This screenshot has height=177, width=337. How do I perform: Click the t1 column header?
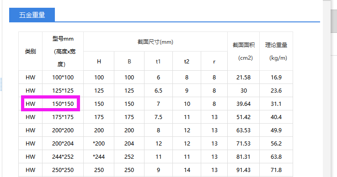[x=158, y=62]
